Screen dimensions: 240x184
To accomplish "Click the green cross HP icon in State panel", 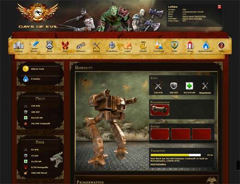I will 189,86.
